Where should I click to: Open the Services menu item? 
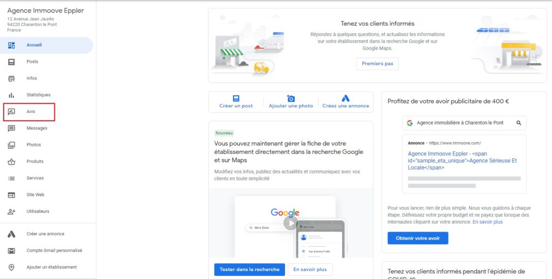tap(46, 178)
